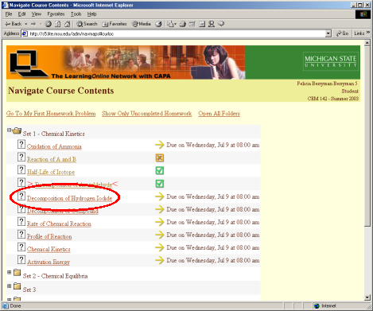
Task: Click yellow arrow in Activation Energy row
Action: coord(160,260)
